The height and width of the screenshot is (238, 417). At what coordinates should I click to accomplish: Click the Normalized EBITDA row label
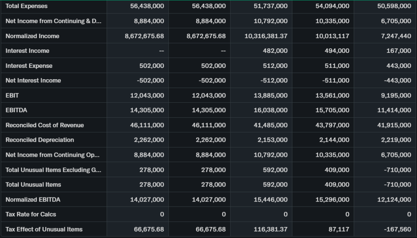coord(33,199)
